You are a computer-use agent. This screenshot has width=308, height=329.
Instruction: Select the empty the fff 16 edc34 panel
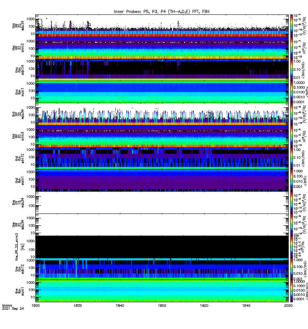pyautogui.click(x=162, y=202)
